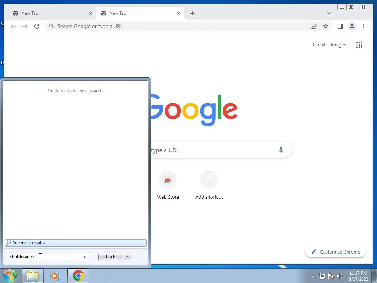Click the Windows Start orb
Viewport: 377px width, 283px height.
[x=10, y=276]
